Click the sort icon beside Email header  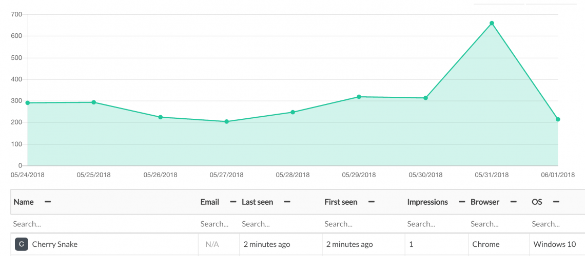point(233,202)
